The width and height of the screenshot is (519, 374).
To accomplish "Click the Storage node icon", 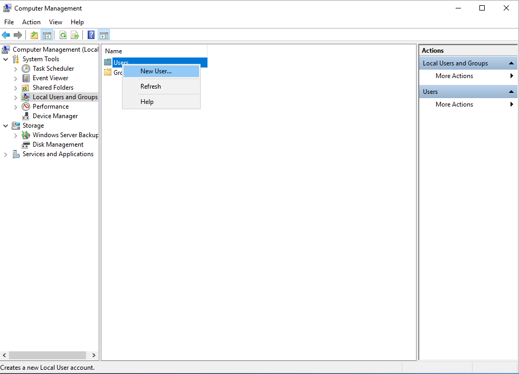I will (x=15, y=126).
